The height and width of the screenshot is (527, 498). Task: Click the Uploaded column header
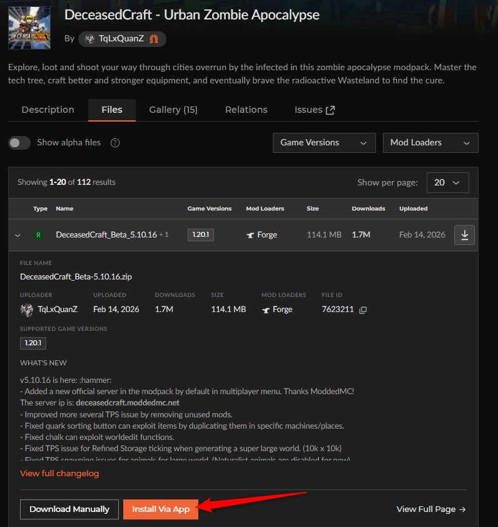pos(414,209)
